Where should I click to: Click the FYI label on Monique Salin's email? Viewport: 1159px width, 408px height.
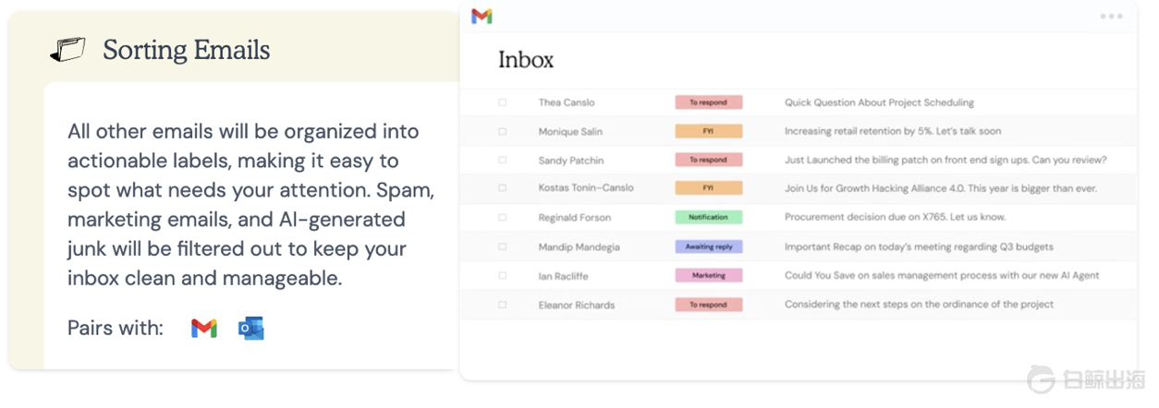click(x=708, y=131)
